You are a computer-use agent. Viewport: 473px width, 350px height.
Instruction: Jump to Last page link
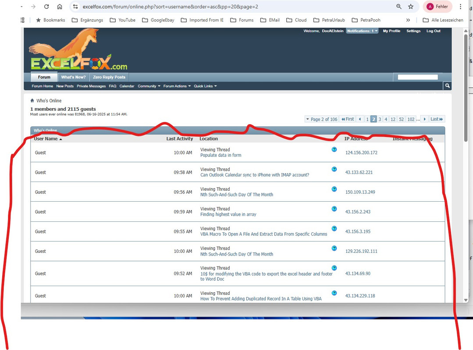(x=437, y=119)
